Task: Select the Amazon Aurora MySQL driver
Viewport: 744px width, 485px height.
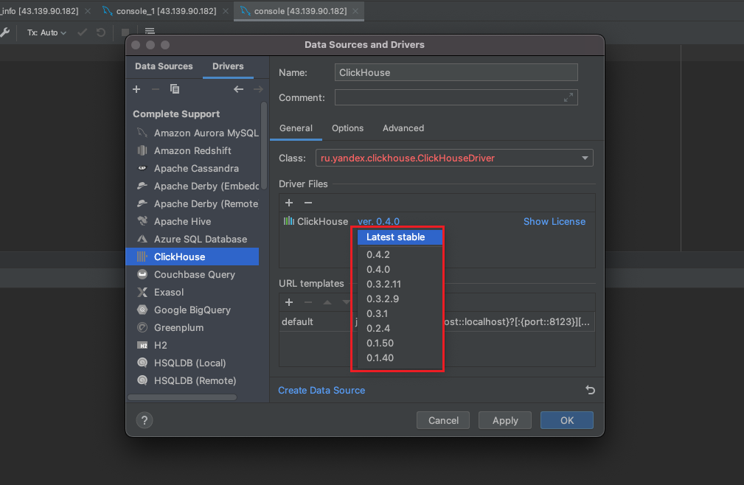Action: [193, 133]
